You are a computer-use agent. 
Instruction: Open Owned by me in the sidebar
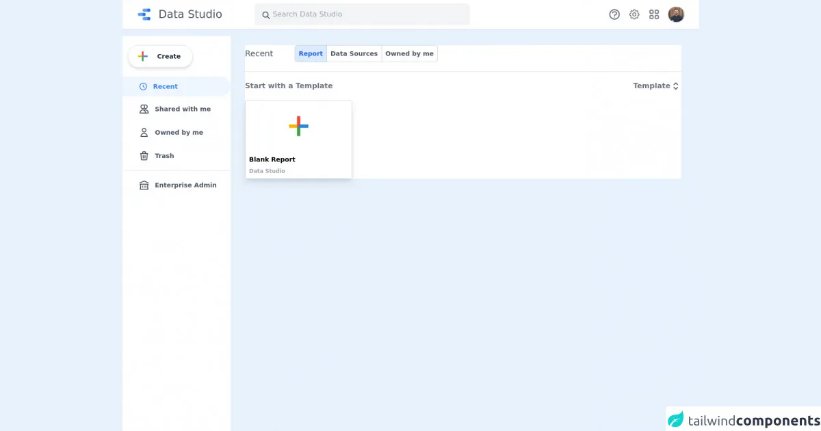point(179,133)
